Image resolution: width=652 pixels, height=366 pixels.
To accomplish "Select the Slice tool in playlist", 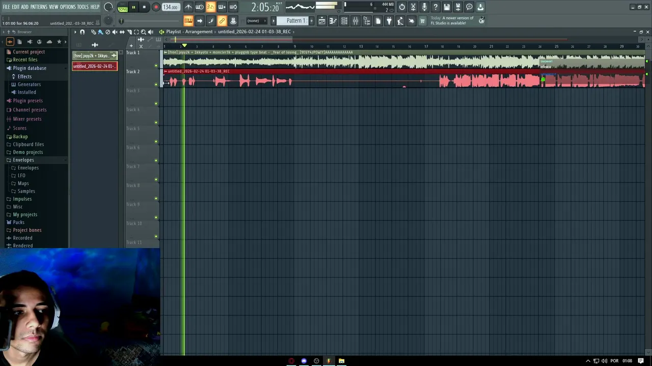I will tap(129, 32).
